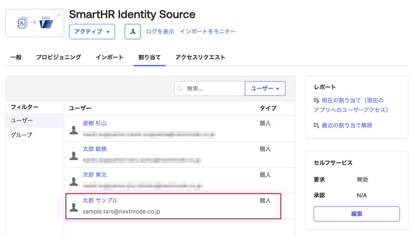415x236 pixels.
Task: Switch to the プロビジョニング tab
Action: pos(59,57)
